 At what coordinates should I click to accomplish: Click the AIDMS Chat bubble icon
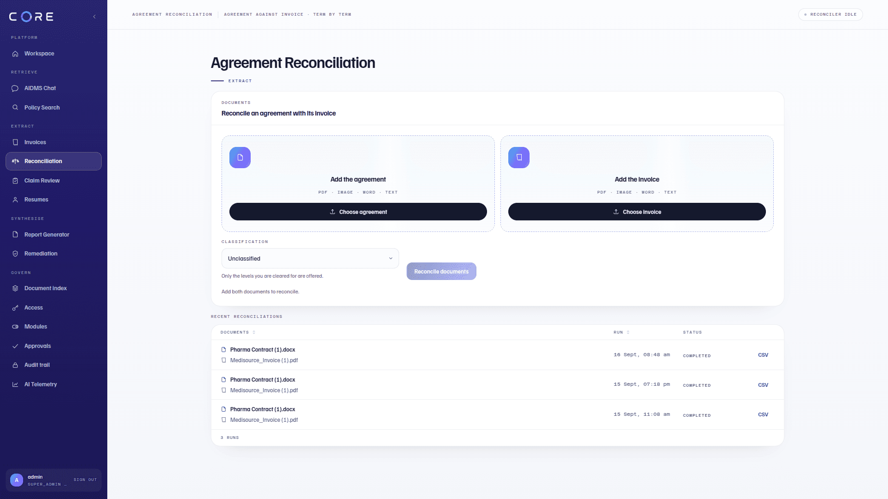coord(15,88)
